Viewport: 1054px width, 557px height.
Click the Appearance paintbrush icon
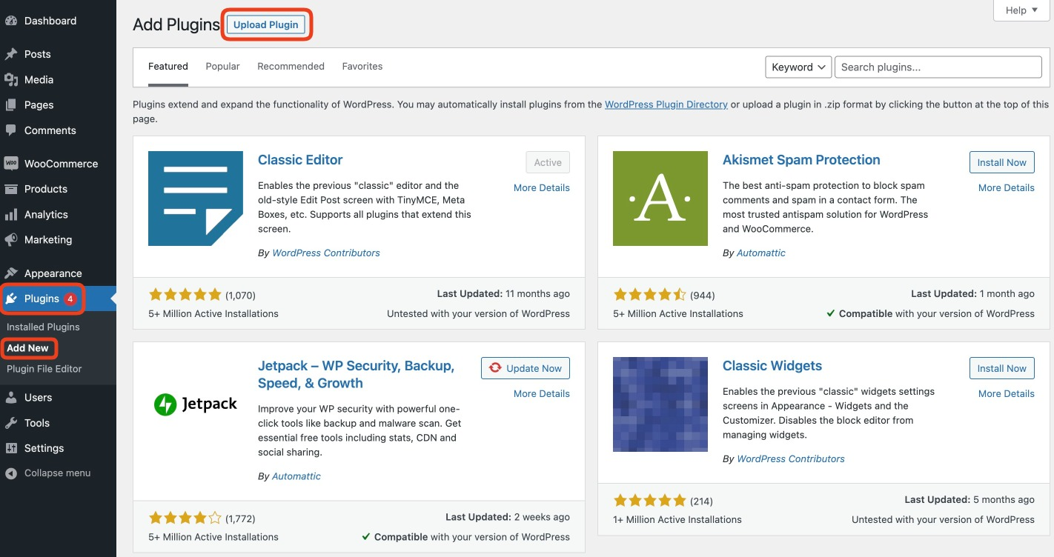click(11, 273)
